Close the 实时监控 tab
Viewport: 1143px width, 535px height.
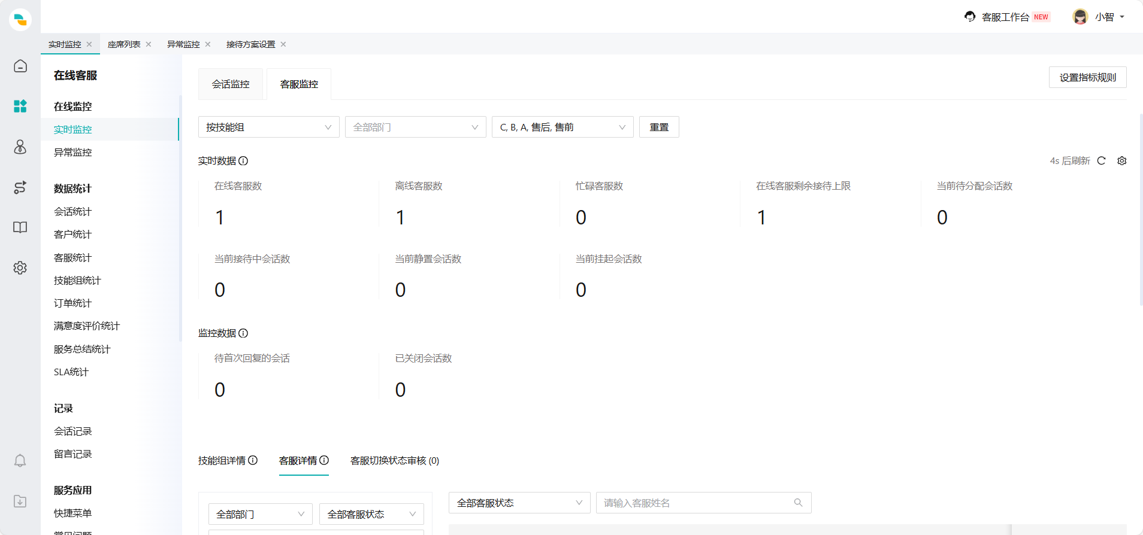tap(89, 44)
